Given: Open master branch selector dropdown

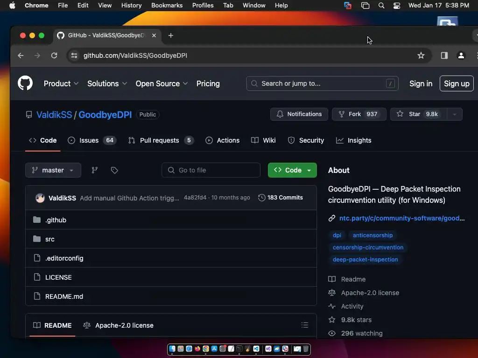Looking at the screenshot, I should point(53,170).
